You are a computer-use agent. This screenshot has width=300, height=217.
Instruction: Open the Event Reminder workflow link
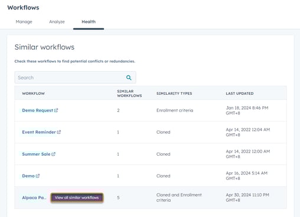39,132
